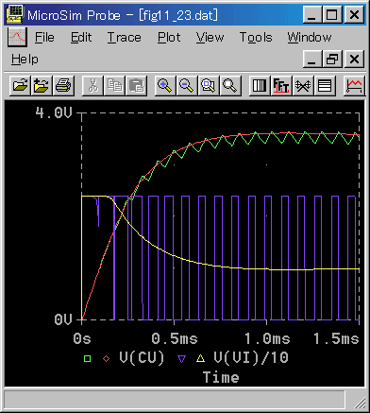Click the Time axis title
370x413 pixels.
(x=221, y=377)
